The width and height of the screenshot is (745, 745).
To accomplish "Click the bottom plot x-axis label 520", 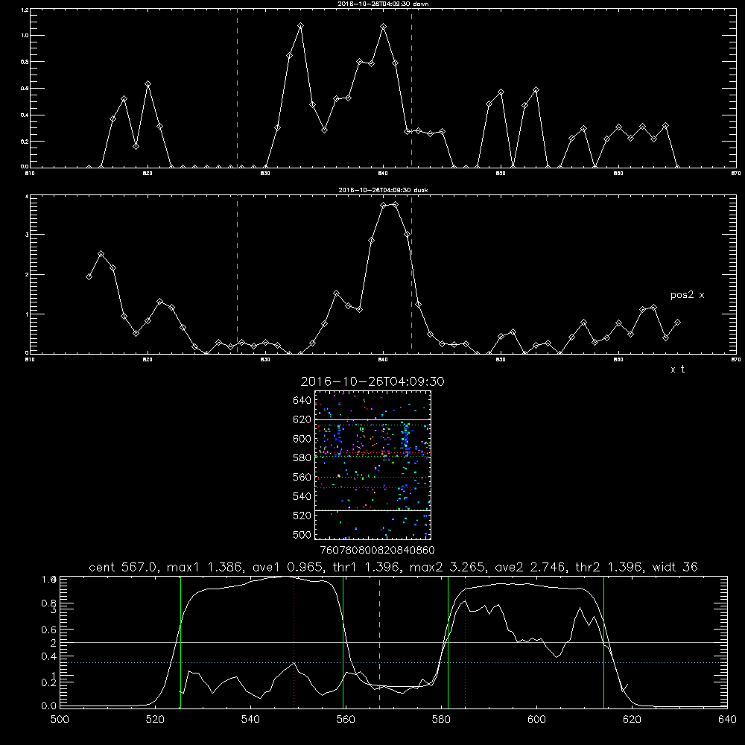I will [155, 720].
